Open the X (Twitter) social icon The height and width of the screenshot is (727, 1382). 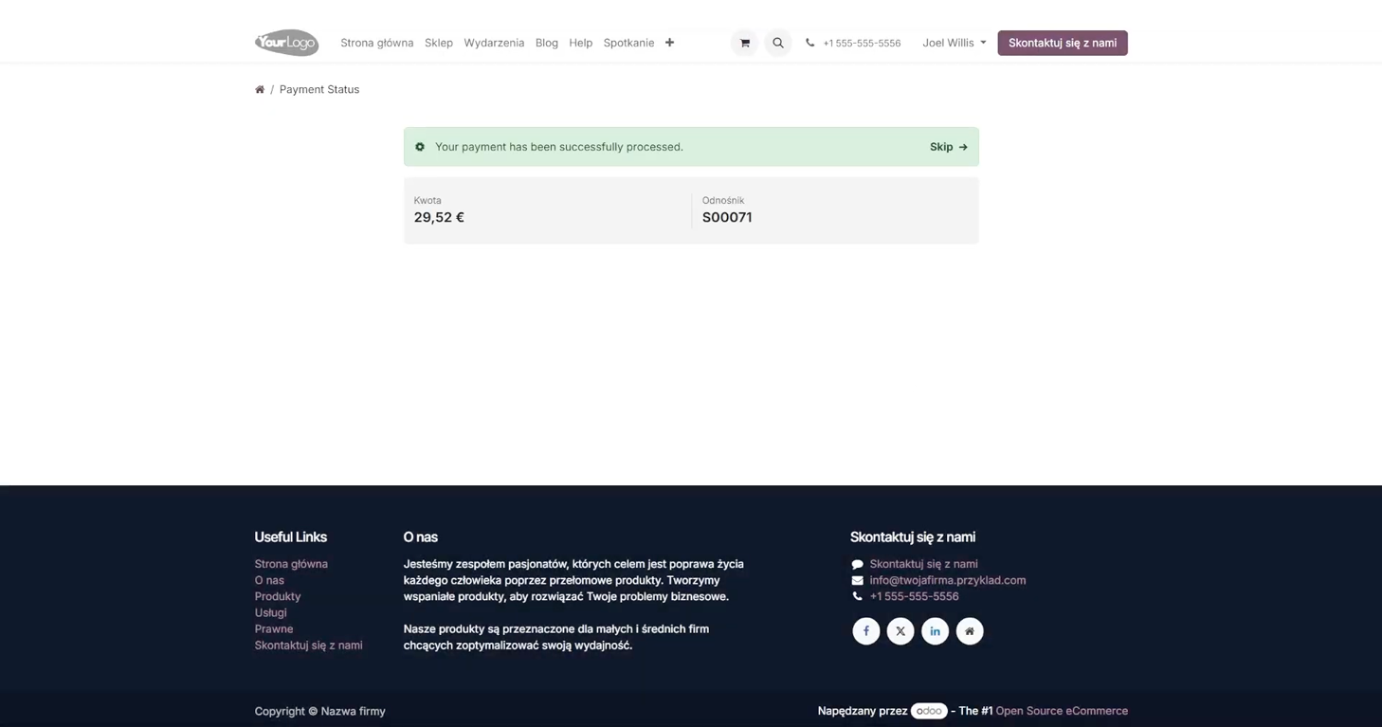(x=900, y=631)
